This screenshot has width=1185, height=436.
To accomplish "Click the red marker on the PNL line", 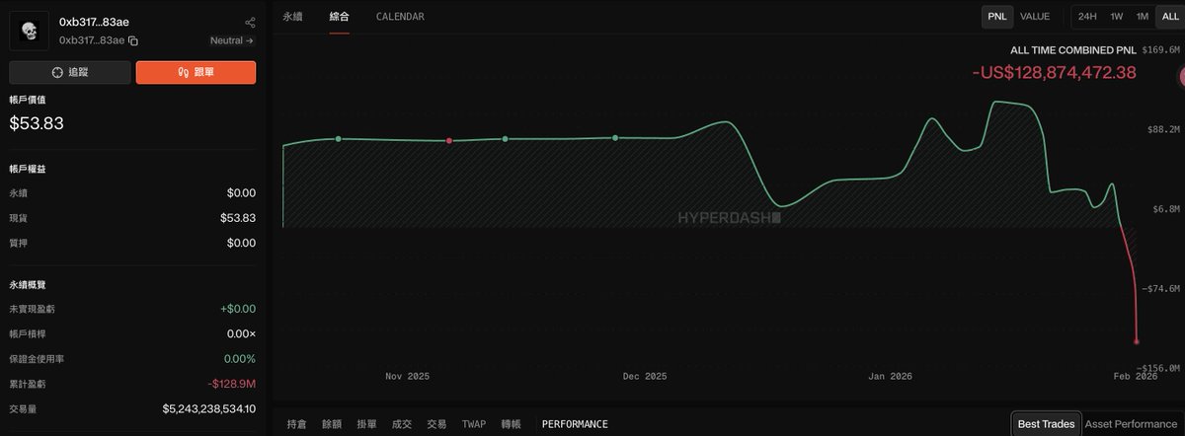I will click(x=449, y=141).
